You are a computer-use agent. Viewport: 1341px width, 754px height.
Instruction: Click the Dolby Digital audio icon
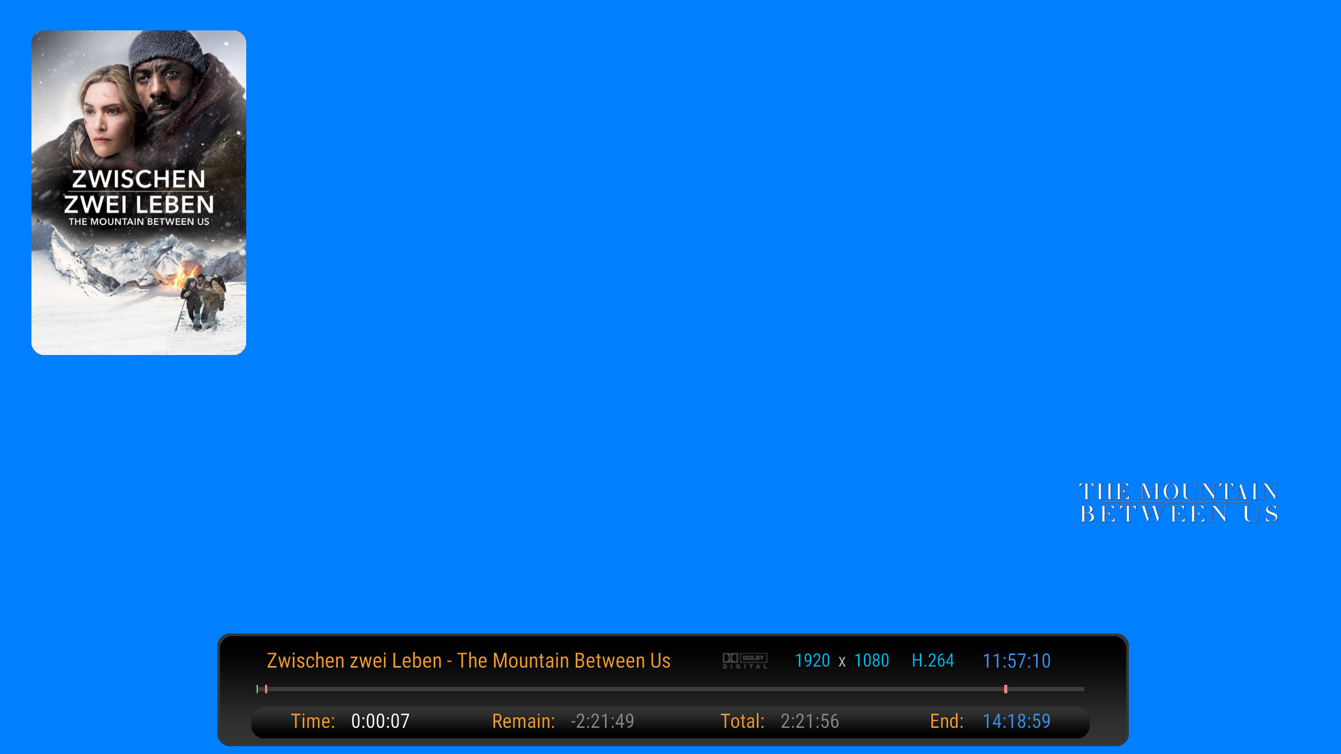745,660
